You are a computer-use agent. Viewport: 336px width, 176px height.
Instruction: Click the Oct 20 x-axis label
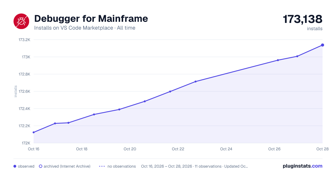[130, 149]
